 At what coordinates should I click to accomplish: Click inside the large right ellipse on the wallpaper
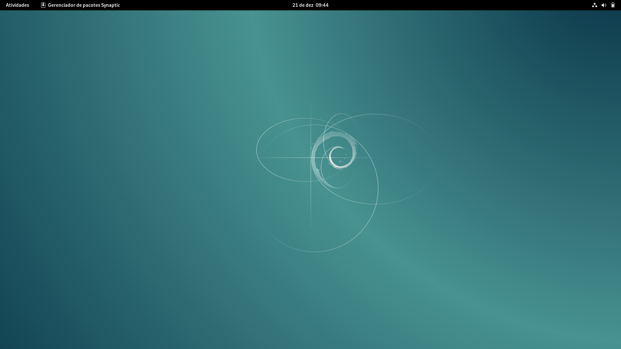point(404,158)
